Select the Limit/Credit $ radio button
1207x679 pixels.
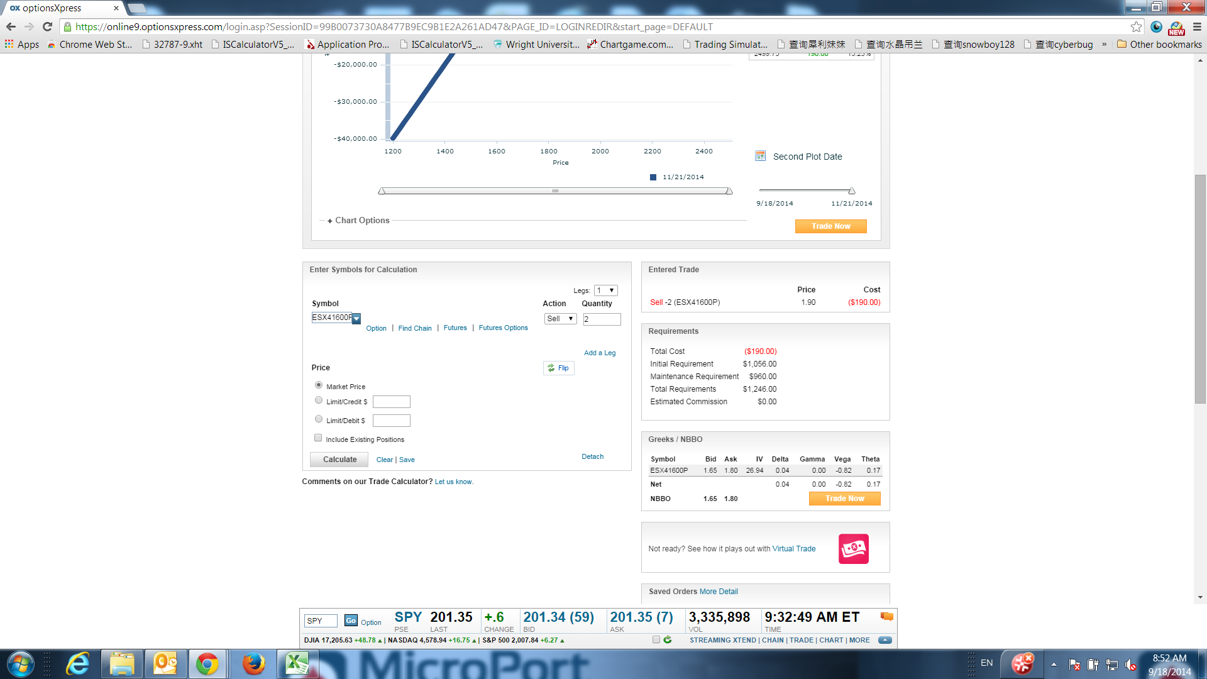click(x=319, y=400)
